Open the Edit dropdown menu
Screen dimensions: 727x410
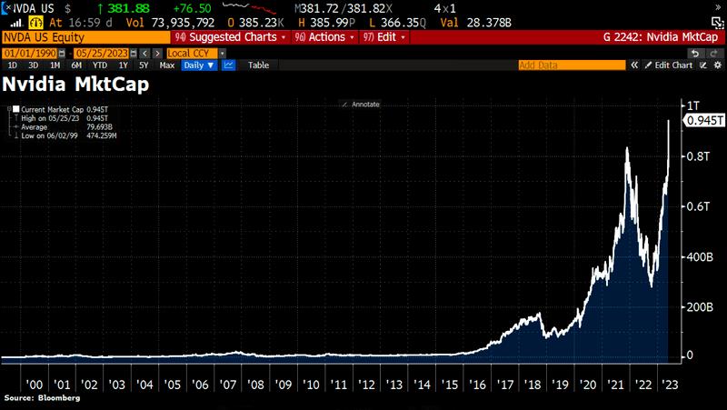(x=384, y=37)
